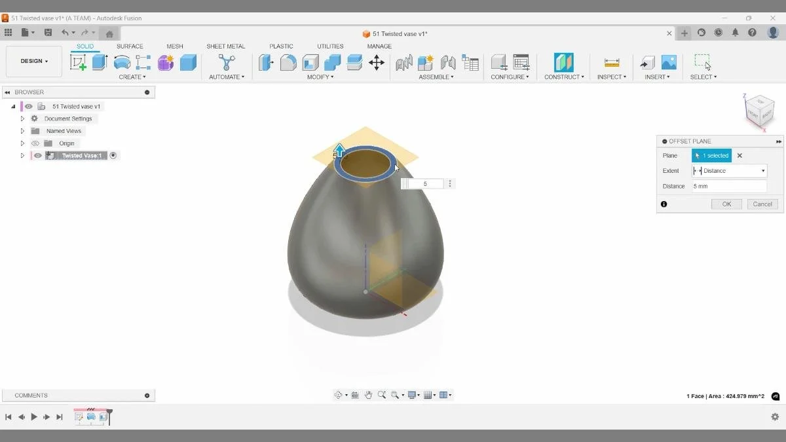Select the Shell tool
786x442 pixels.
pyautogui.click(x=310, y=62)
